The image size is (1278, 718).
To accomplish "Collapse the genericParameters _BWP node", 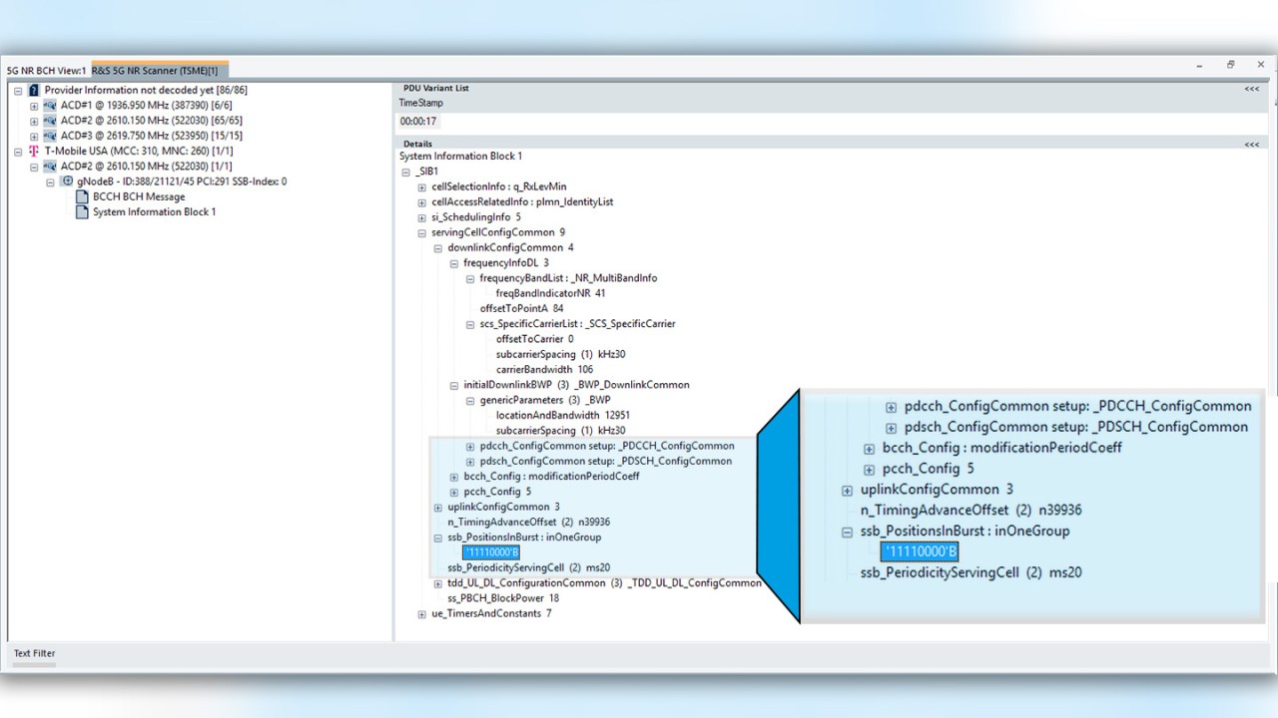I will pos(469,401).
